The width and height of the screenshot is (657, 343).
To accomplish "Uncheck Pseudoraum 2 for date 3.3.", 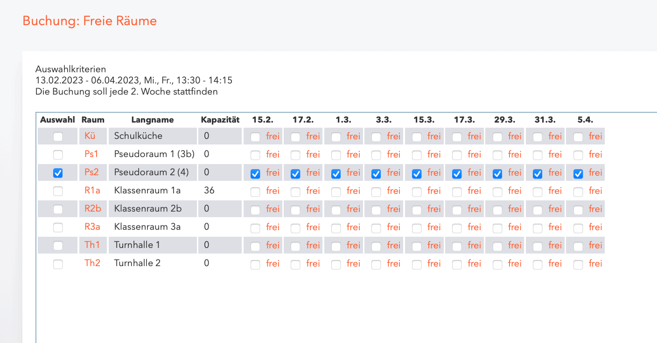I will pos(376,173).
